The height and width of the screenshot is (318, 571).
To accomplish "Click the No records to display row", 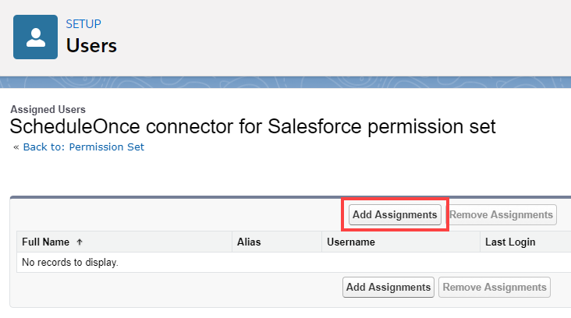I will 70,263.
